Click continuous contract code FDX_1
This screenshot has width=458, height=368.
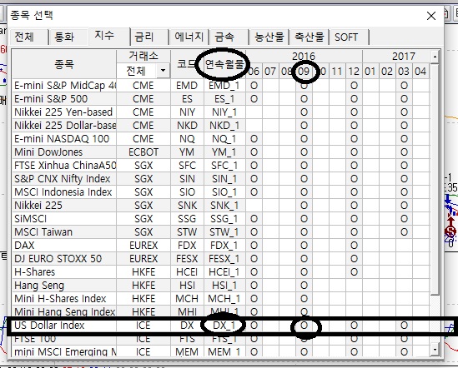pyautogui.click(x=224, y=246)
